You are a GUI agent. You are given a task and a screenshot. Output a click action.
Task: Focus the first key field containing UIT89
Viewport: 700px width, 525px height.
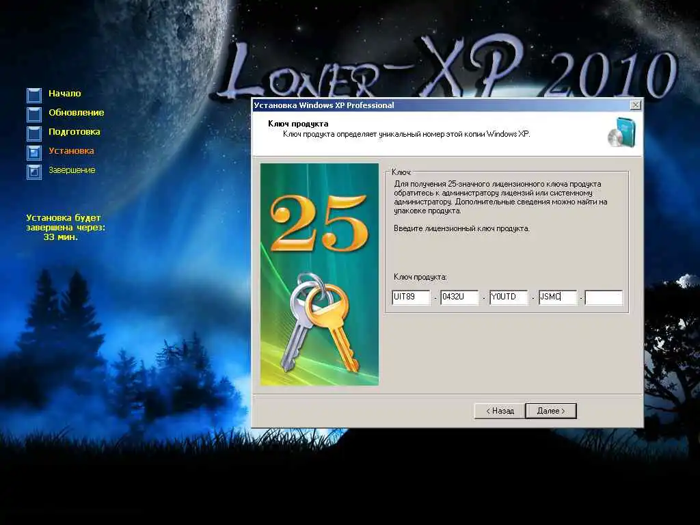tap(411, 297)
